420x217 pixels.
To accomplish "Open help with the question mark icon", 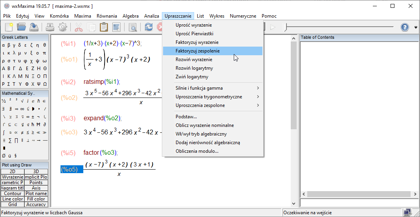I will [x=405, y=27].
